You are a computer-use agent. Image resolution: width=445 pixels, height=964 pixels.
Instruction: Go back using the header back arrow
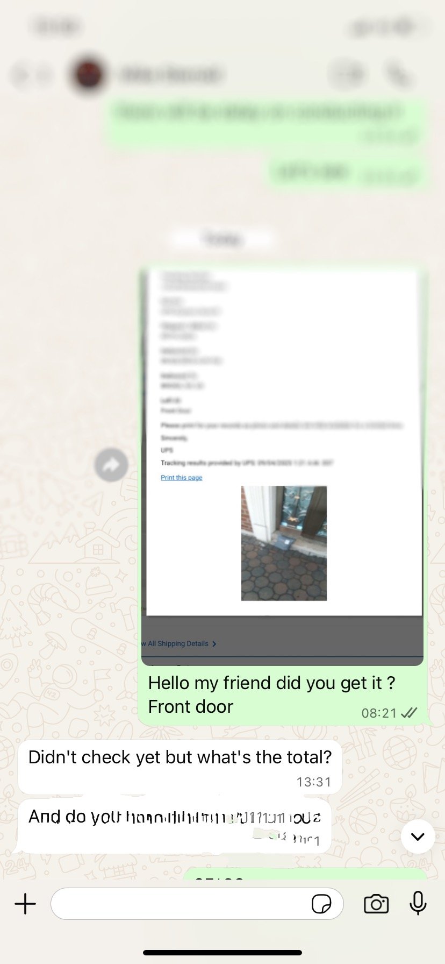(x=21, y=75)
